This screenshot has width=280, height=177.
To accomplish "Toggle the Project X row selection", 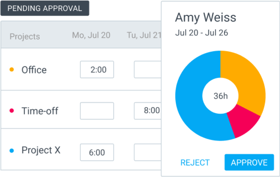I will click(x=41, y=150).
